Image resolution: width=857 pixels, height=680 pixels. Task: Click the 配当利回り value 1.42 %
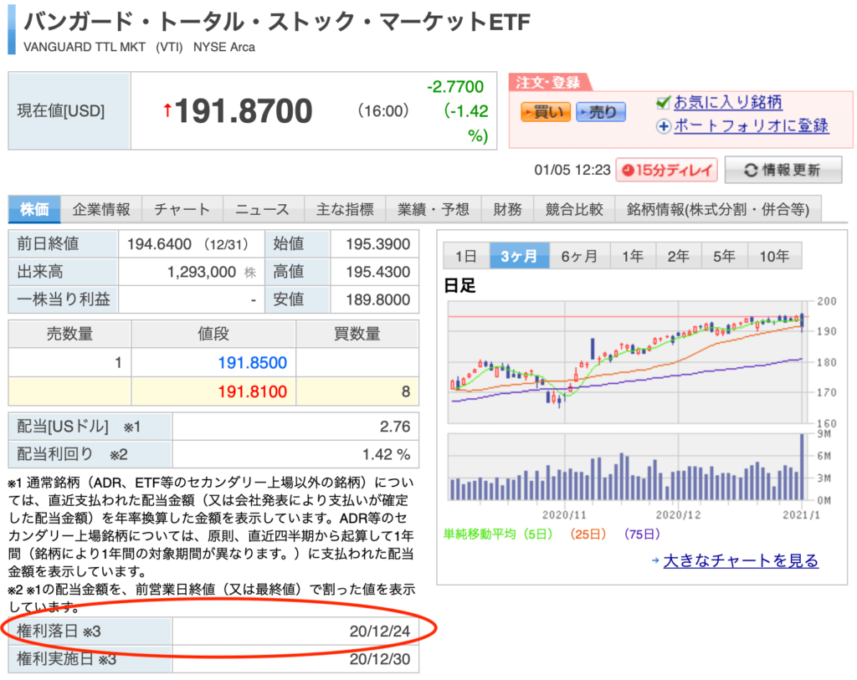387,454
